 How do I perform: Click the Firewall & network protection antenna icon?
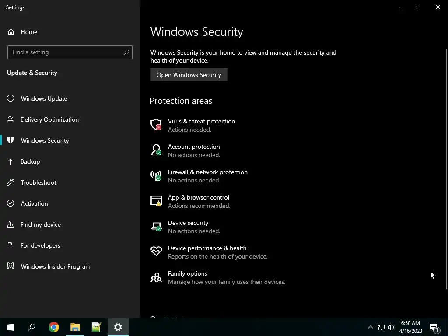pyautogui.click(x=156, y=175)
